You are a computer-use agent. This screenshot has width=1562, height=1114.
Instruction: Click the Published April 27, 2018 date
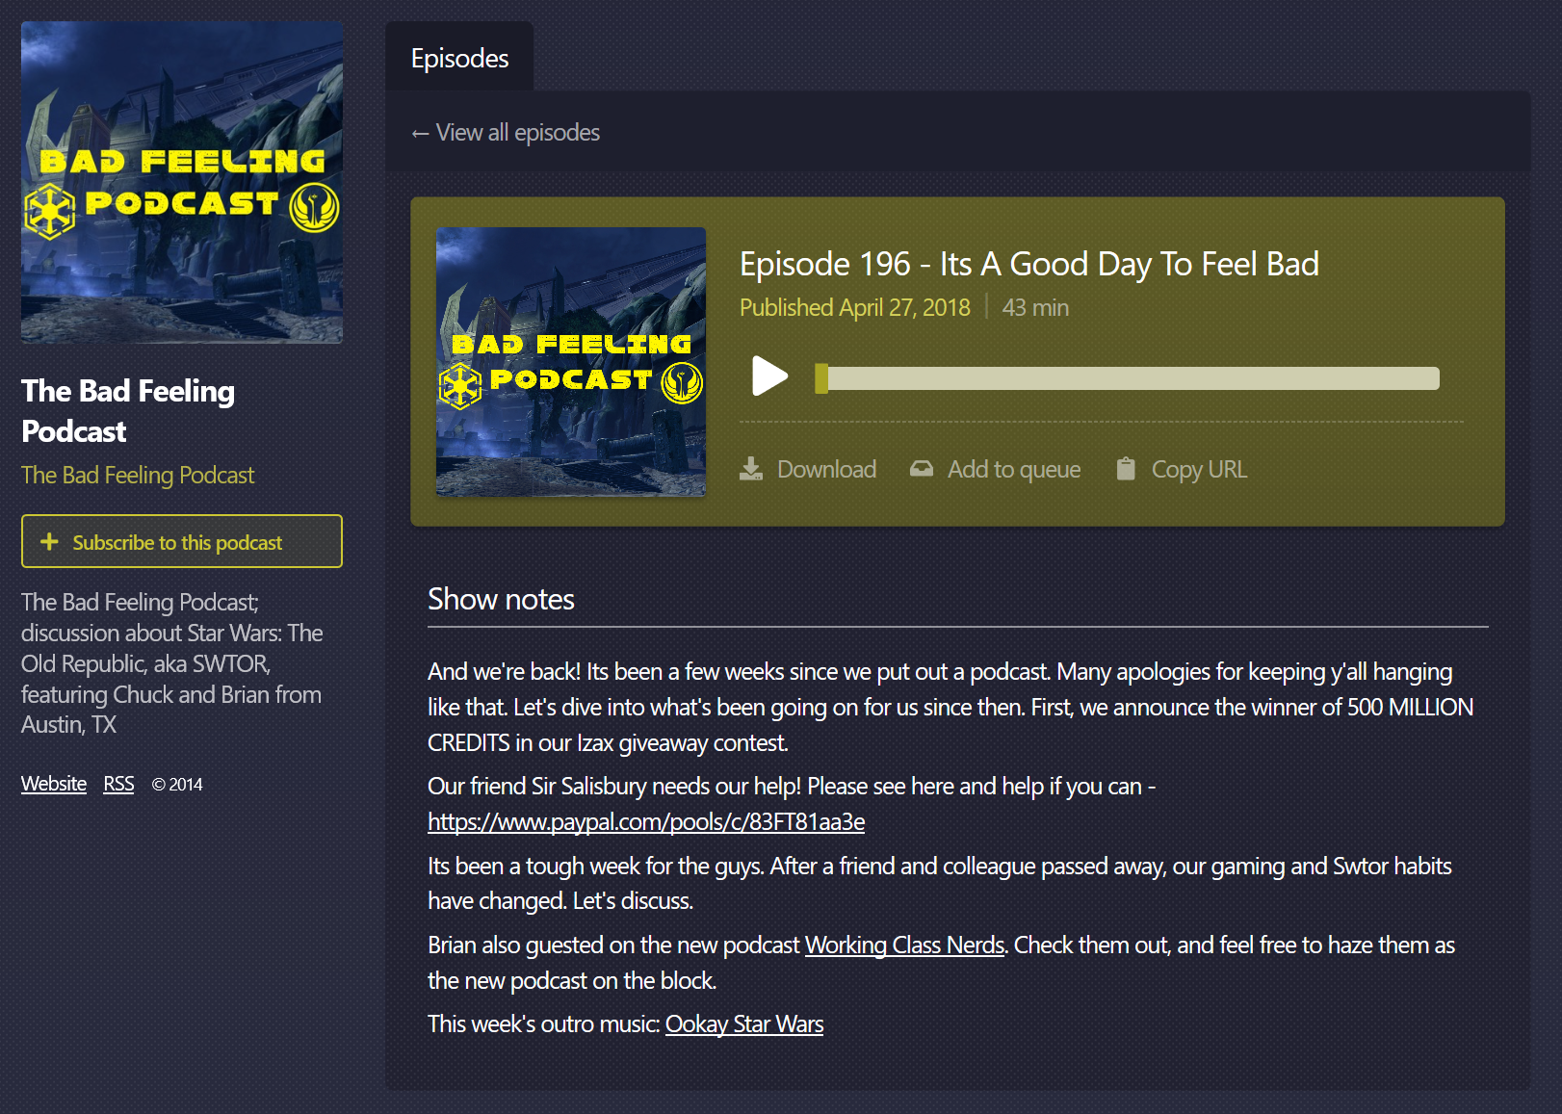(x=855, y=307)
